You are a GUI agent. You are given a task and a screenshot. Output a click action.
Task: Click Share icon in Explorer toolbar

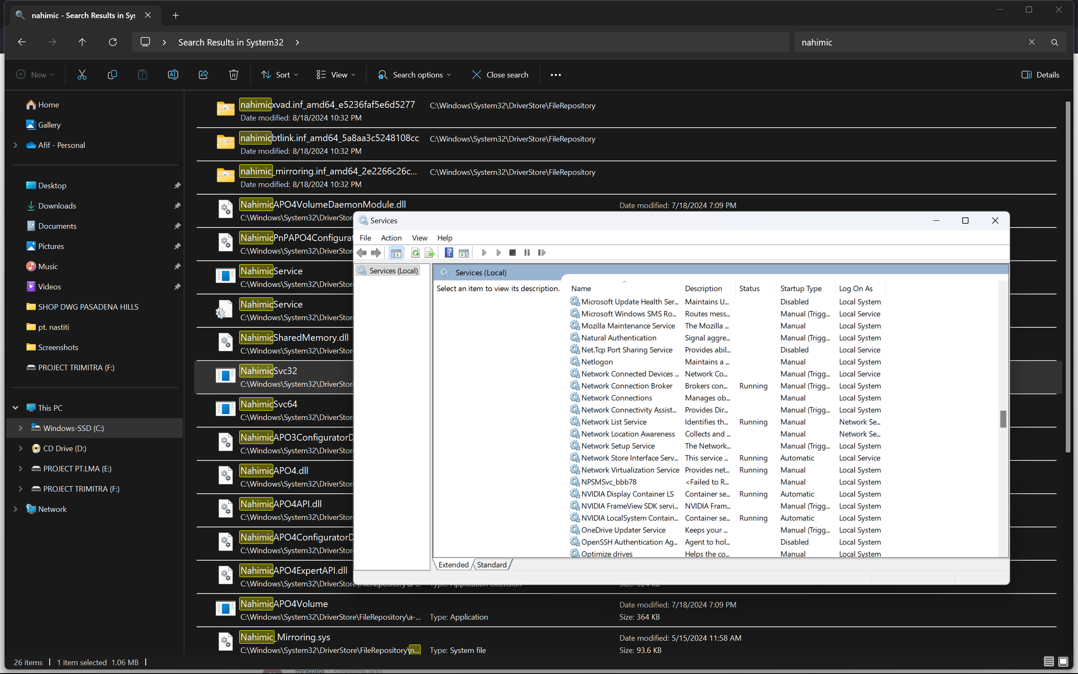[x=203, y=75]
